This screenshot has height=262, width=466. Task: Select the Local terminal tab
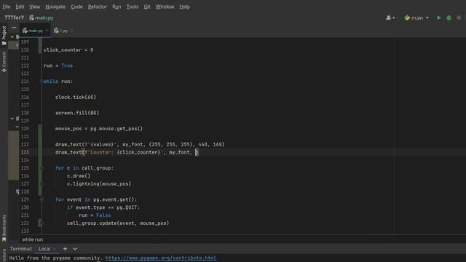44,249
